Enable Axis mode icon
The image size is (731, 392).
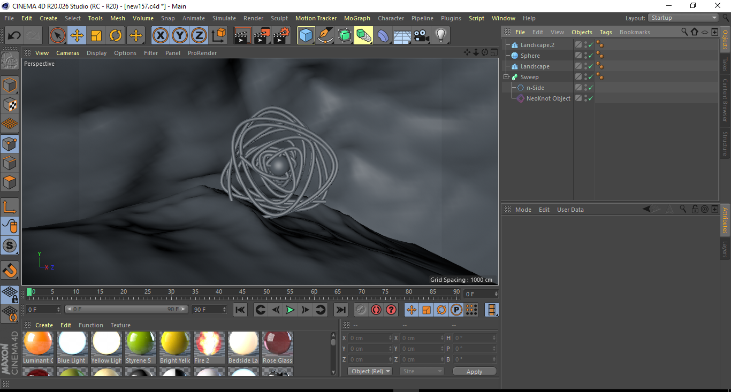[10, 207]
